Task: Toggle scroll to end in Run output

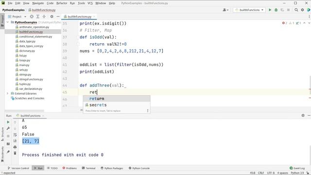Action: (x=15, y=141)
